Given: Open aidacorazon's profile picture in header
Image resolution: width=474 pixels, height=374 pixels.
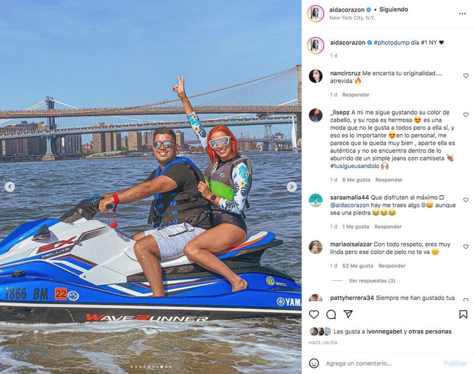Looking at the screenshot, I should point(316,14).
